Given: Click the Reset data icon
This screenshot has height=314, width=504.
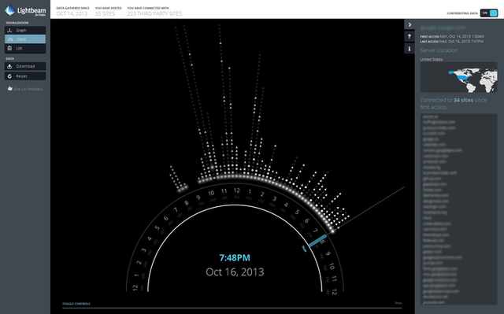Looking at the screenshot, I should tap(9, 76).
